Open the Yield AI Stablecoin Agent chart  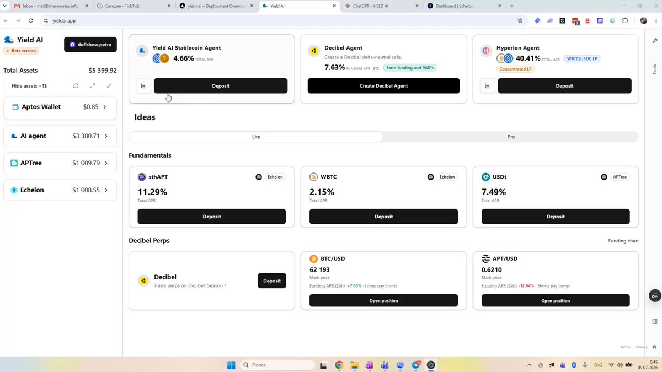point(143,86)
